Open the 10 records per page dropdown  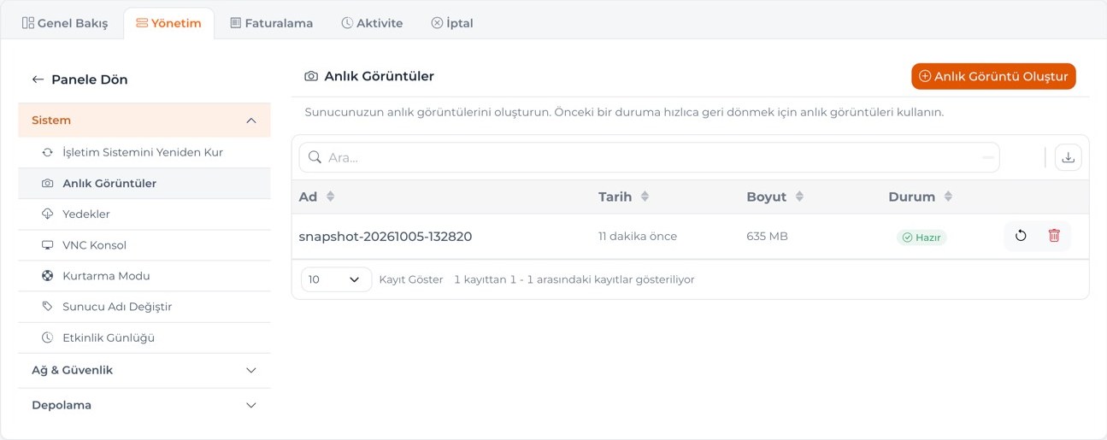click(336, 279)
